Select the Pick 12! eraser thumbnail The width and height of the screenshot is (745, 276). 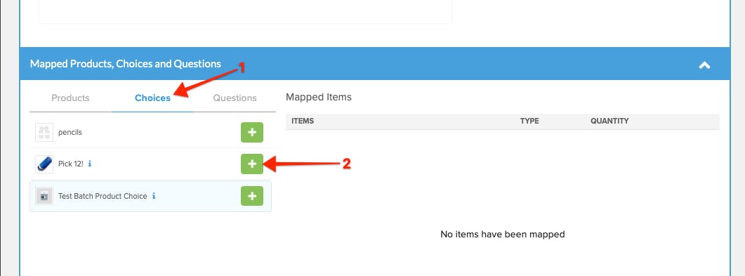(44, 164)
